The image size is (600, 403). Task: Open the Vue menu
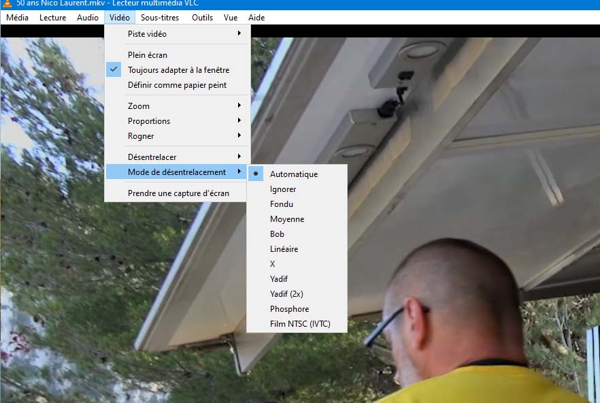[231, 18]
